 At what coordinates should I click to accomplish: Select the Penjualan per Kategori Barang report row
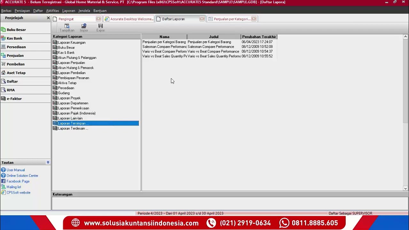pyautogui.click(x=209, y=42)
